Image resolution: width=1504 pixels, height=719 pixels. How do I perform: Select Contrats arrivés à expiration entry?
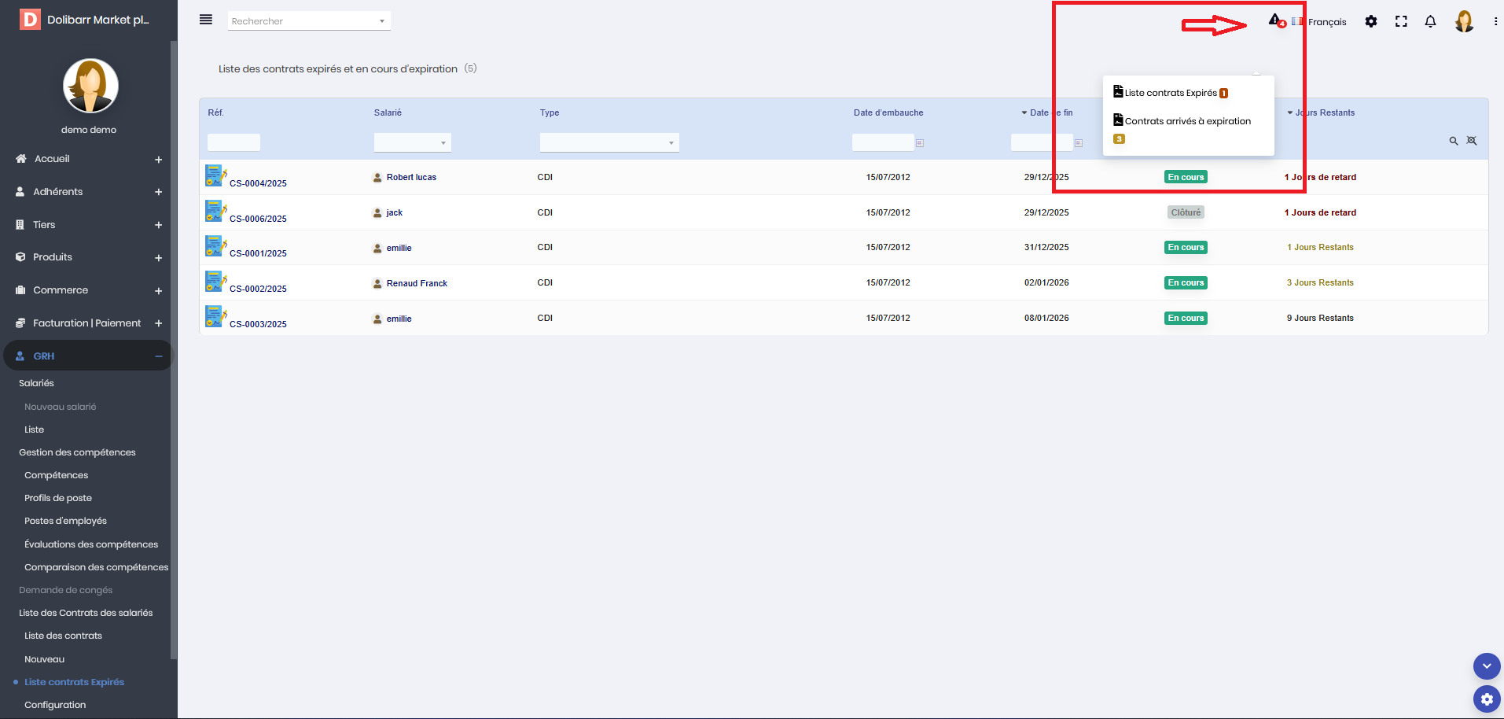[1187, 121]
